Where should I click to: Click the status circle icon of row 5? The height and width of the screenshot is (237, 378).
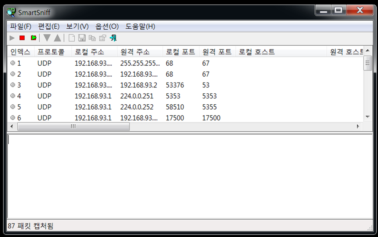[x=13, y=106]
